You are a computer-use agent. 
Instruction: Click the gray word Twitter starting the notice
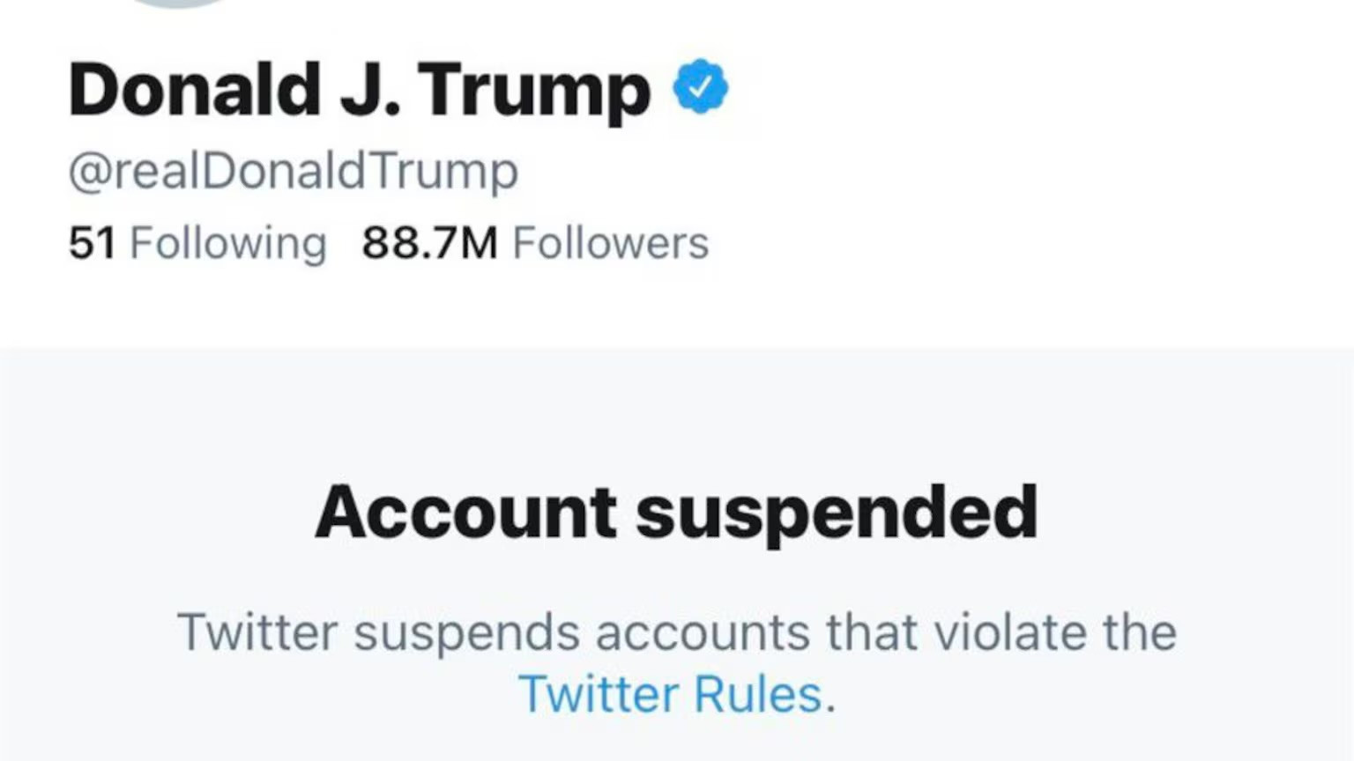[257, 632]
